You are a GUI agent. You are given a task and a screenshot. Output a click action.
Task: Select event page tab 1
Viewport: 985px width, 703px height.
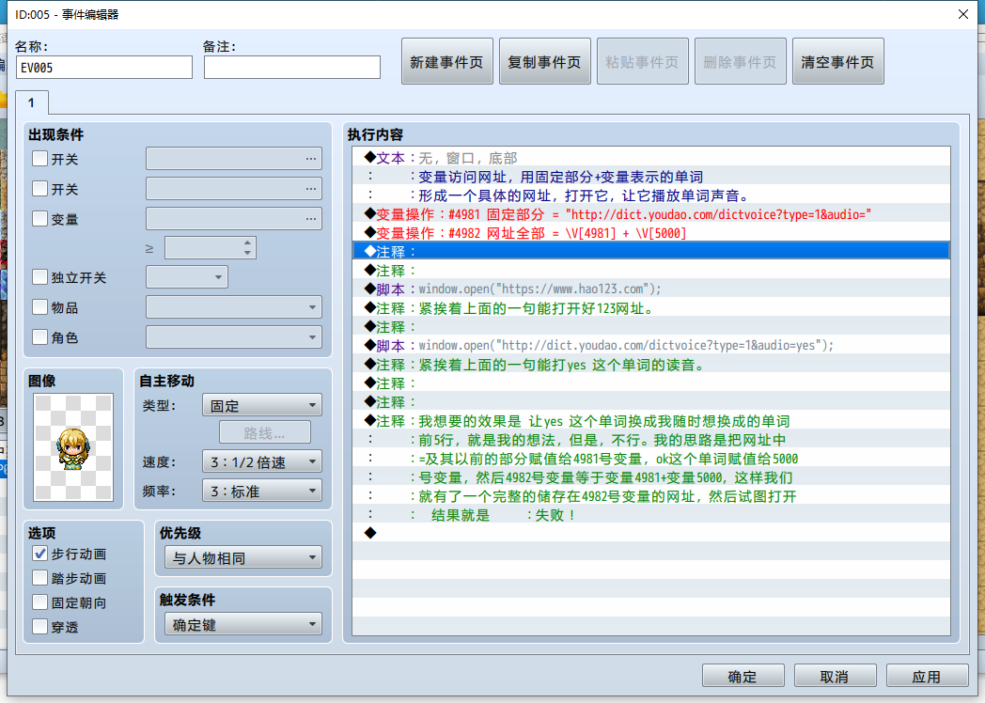(x=31, y=102)
